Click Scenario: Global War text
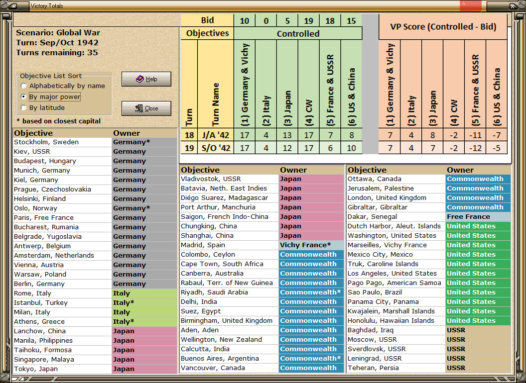 pyautogui.click(x=58, y=33)
